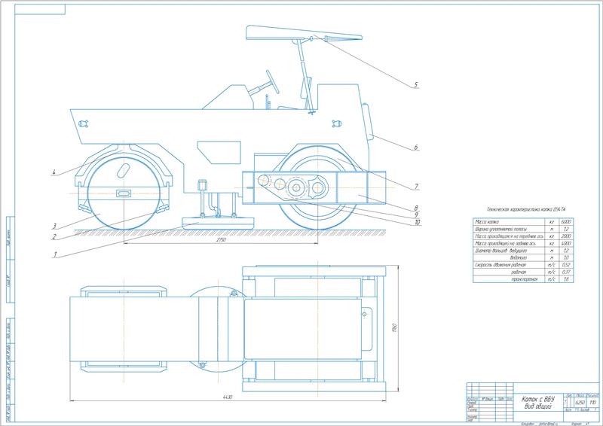Viewport: 603px width, 426px height.
Task: Click callout number 3 left of the front drum
Action: pos(54,227)
